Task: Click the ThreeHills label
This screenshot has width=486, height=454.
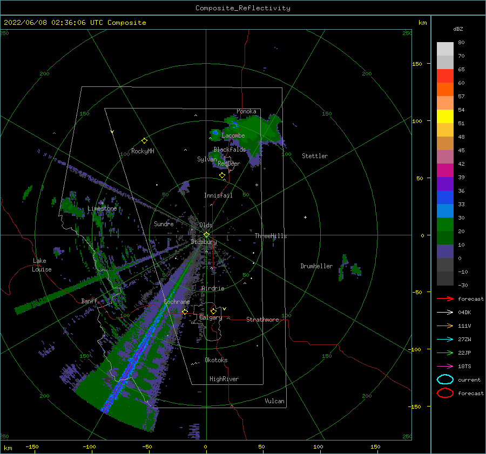Action: tap(271, 236)
